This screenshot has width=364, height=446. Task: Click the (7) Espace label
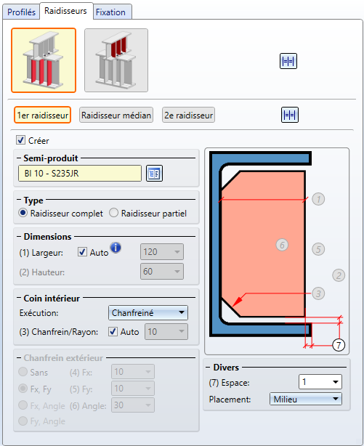(229, 383)
